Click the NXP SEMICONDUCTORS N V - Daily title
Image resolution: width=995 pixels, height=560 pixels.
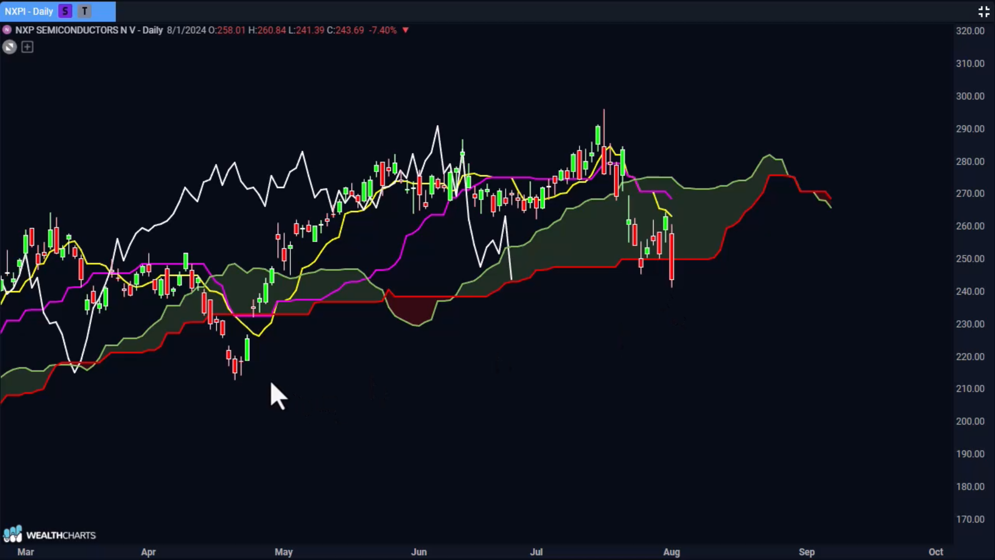(x=89, y=30)
